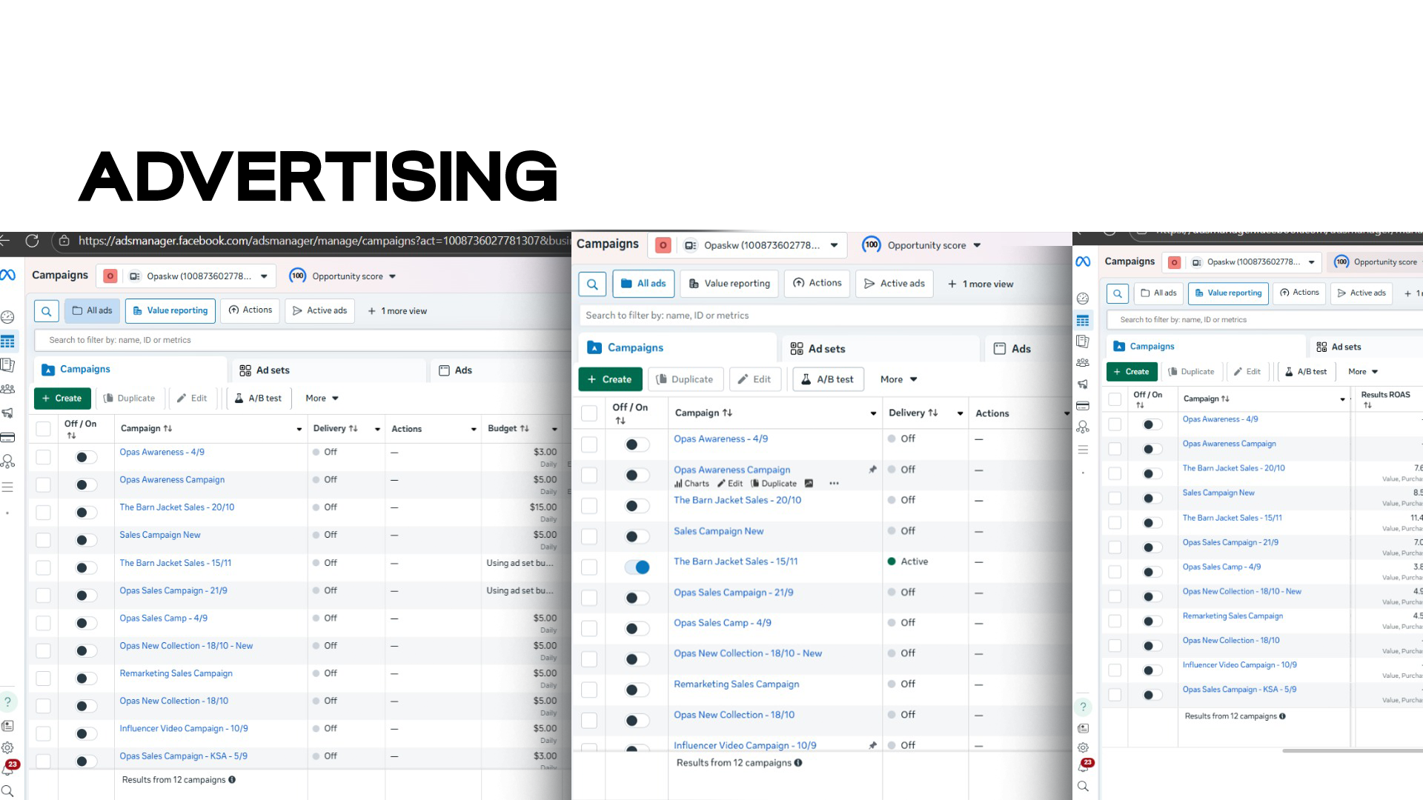
Task: Switch to the Ads tab in the left panel
Action: pyautogui.click(x=455, y=370)
